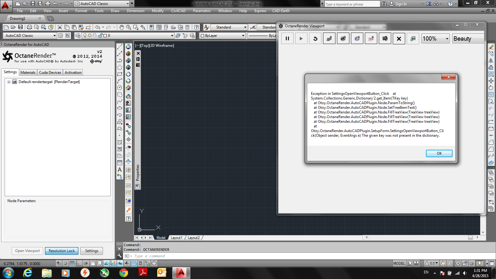Open the Windows Start menu
This screenshot has width=496, height=279.
[x=8, y=273]
